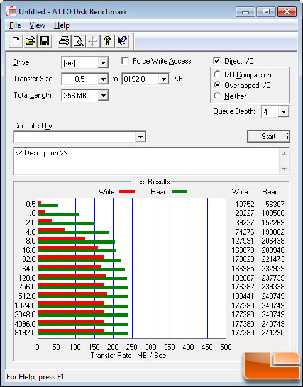Click the Description scrollbar up arrow

tap(284, 154)
